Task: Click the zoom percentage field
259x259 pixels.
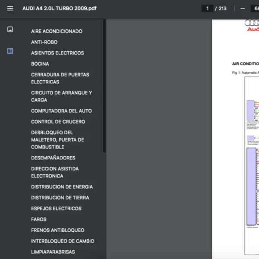Action: point(255,9)
